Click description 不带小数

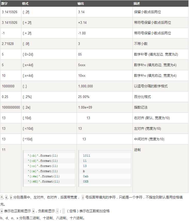click(141, 44)
